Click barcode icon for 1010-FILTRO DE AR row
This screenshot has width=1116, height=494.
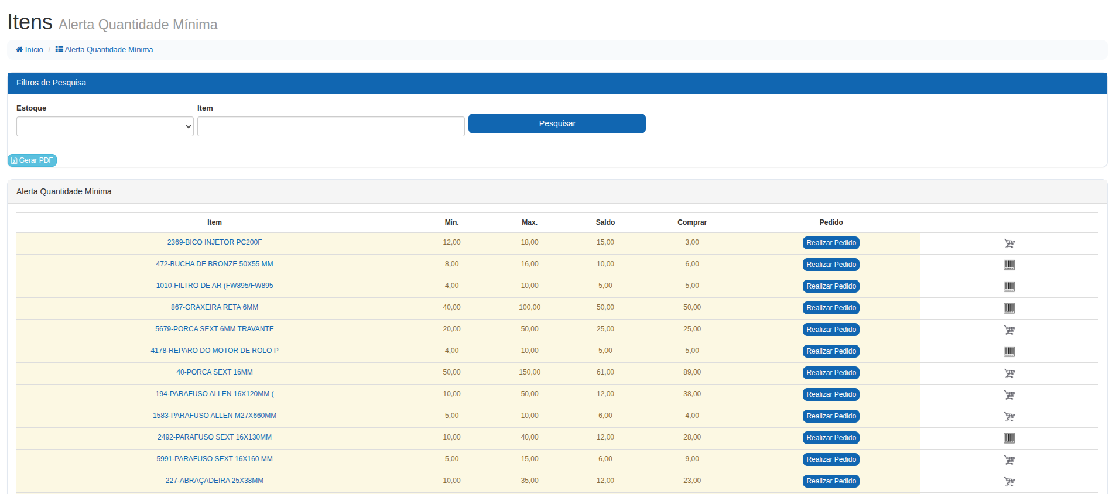pos(1009,287)
